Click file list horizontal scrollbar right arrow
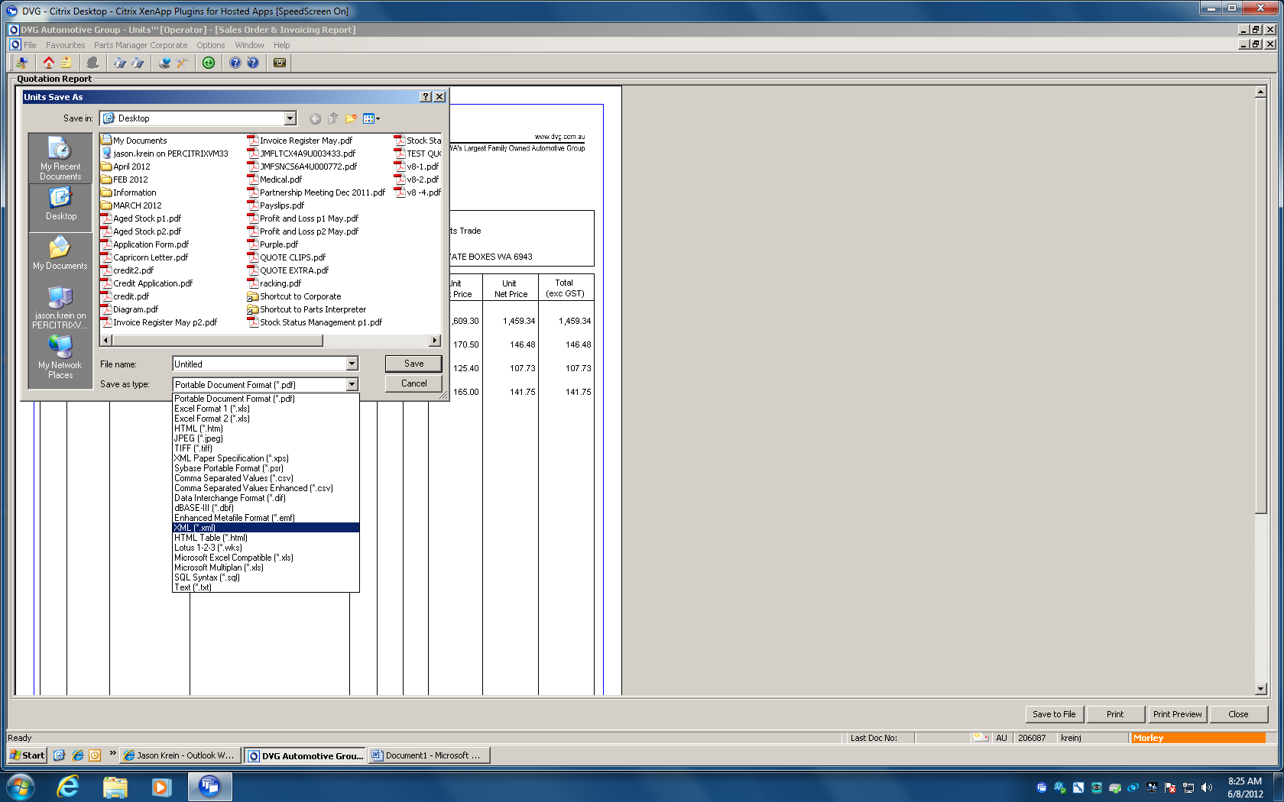 click(435, 340)
